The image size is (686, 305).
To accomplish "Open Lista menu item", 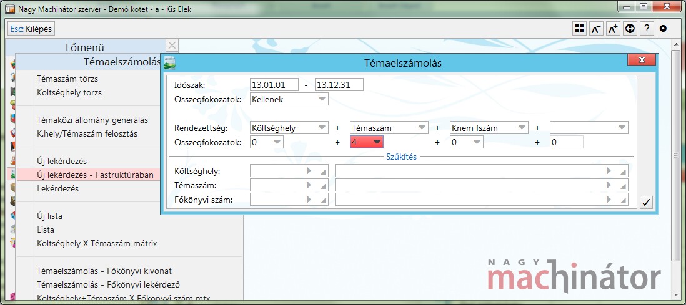I will click(46, 230).
